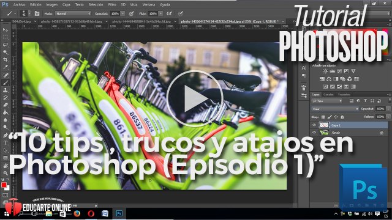392x220 pixels.
Task: Open the Tipo layer filter dropdown
Action: tap(327, 101)
